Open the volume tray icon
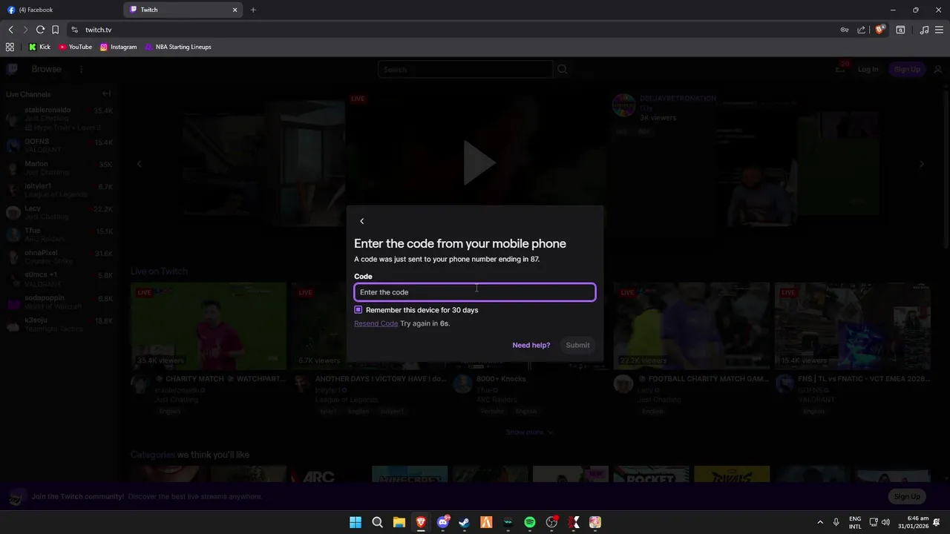This screenshot has height=534, width=950. pyautogui.click(x=885, y=522)
